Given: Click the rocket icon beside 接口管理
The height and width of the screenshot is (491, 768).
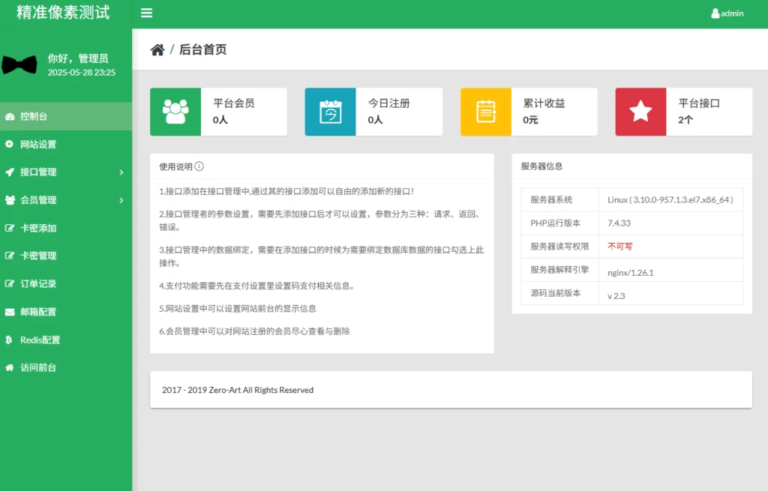Looking at the screenshot, I should (x=9, y=172).
